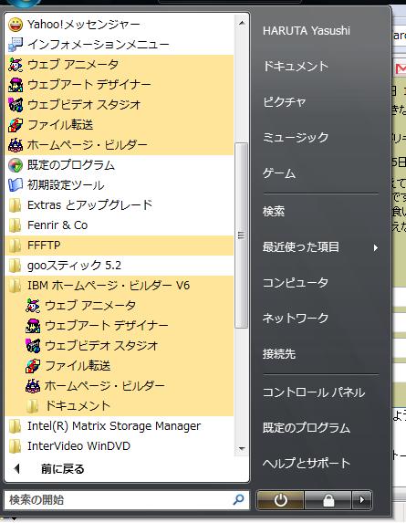
Task: Click top-level ウェブアート デザイナー icon
Action: [x=16, y=85]
